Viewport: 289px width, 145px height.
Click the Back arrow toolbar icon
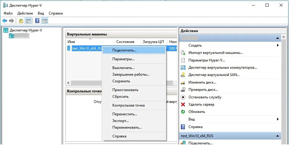(x=5, y=21)
